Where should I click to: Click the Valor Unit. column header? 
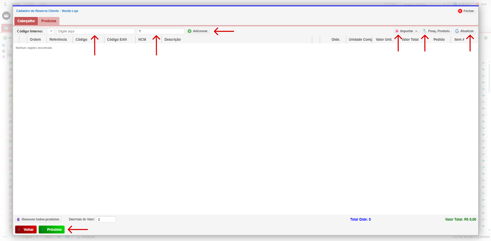[x=384, y=39]
